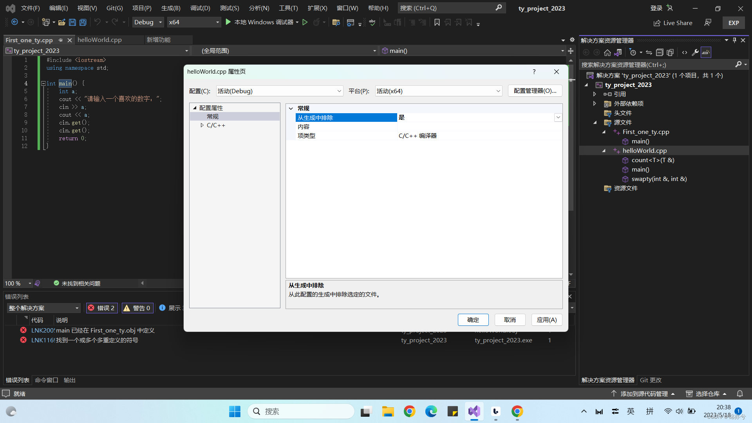Screen dimensions: 752x423
Task: Switch to the helloWorld.cpp editor tab
Action: point(99,40)
